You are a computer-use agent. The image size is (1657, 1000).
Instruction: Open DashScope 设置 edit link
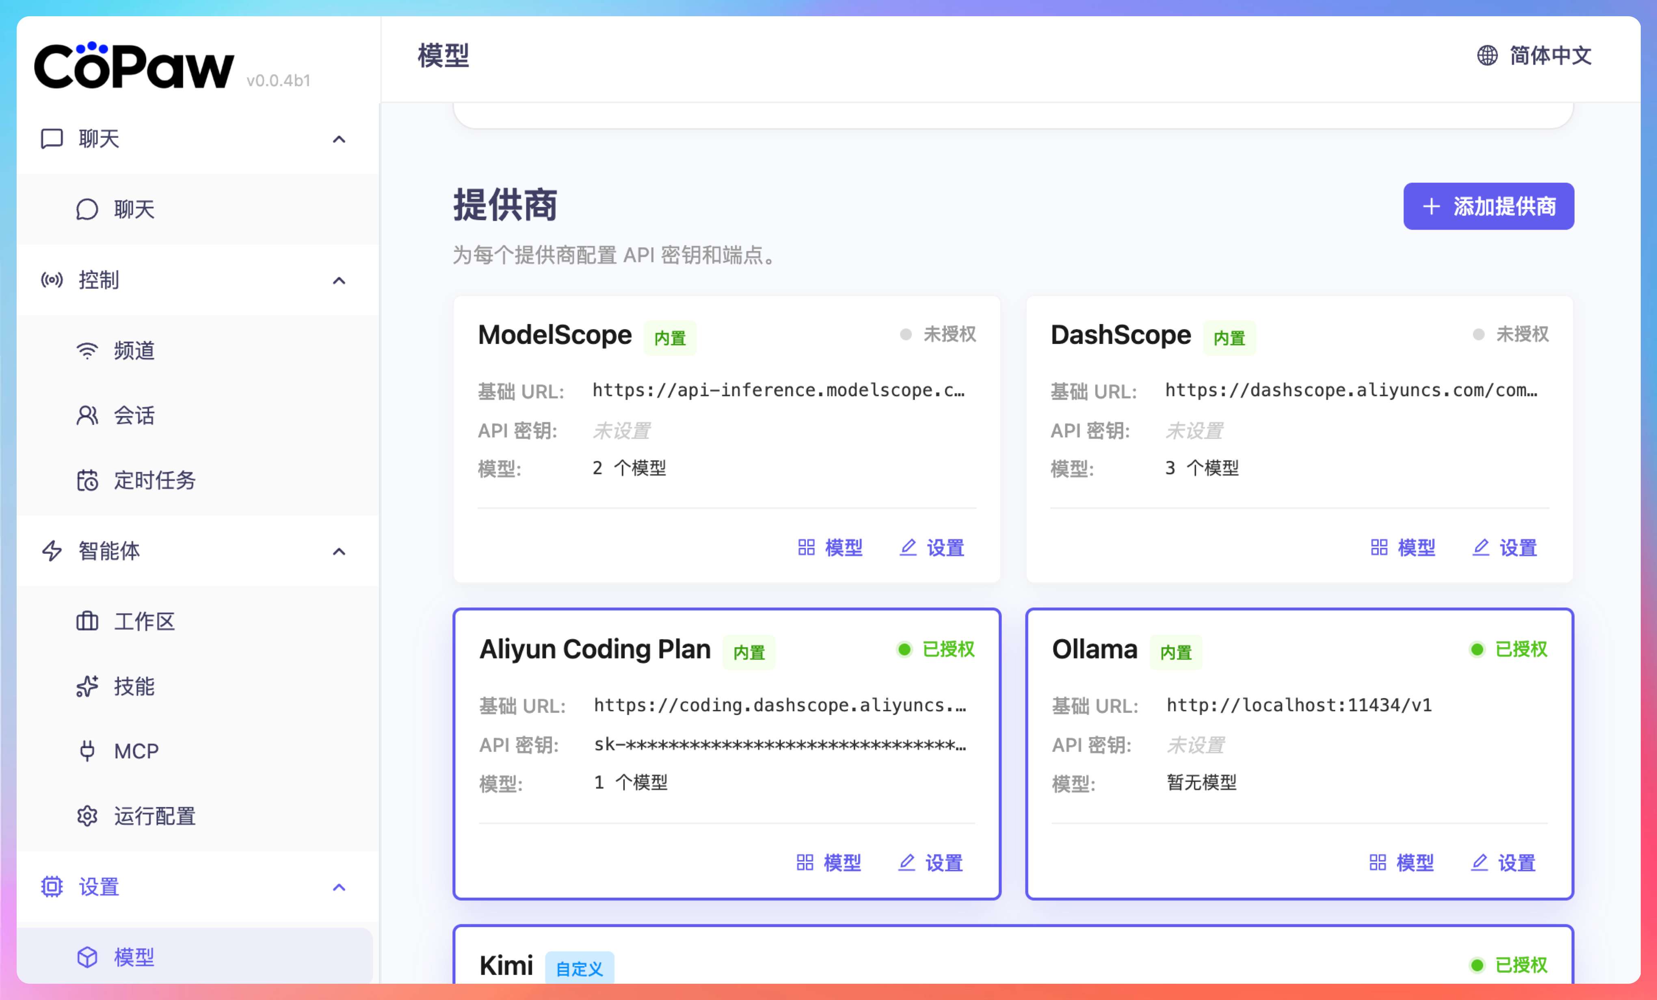click(1504, 548)
